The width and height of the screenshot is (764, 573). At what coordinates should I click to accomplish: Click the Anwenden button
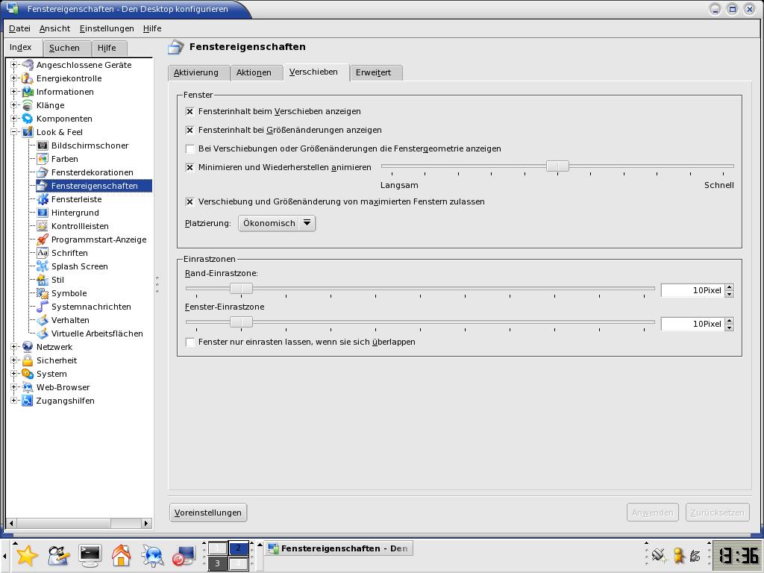(652, 513)
